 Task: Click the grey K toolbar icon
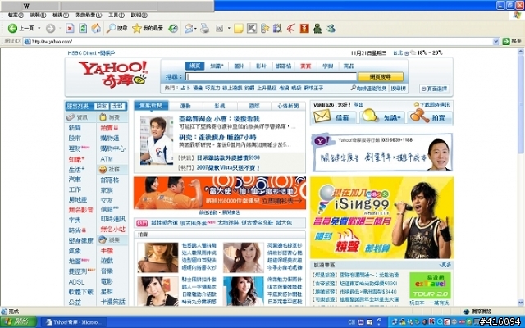coord(252,29)
